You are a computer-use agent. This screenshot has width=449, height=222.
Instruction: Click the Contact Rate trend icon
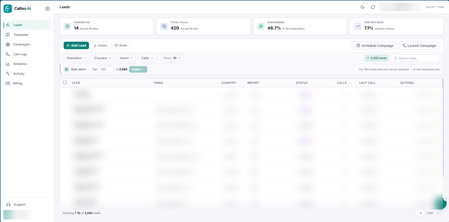click(358, 26)
